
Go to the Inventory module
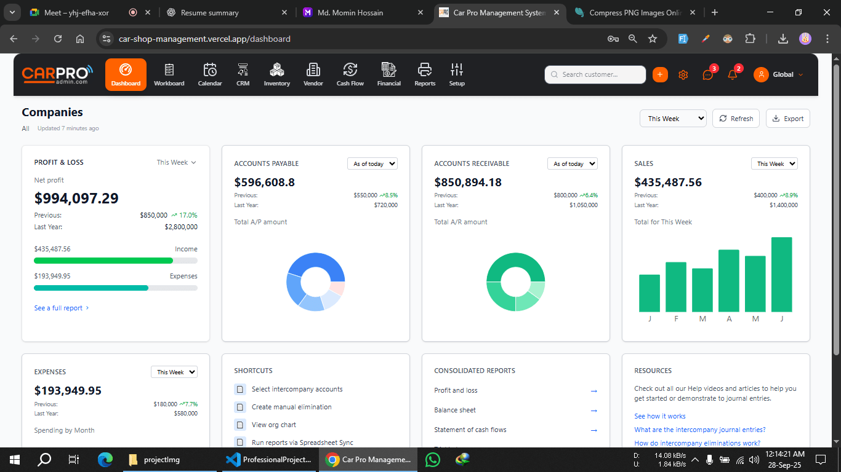(276, 74)
